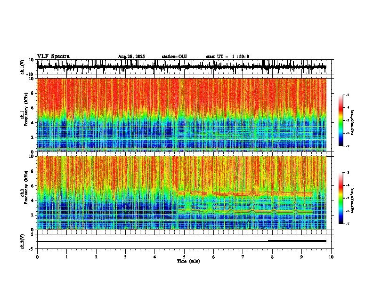Click the "-3" value on ch.2 color bar

tap(347, 172)
